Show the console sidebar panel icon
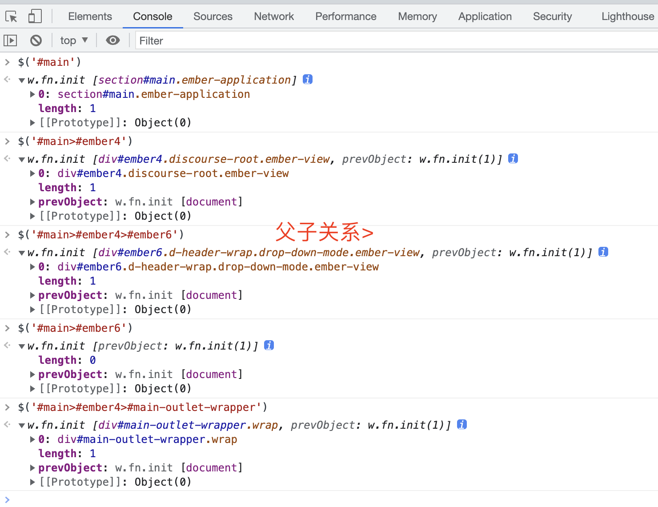The image size is (658, 507). click(x=10, y=40)
